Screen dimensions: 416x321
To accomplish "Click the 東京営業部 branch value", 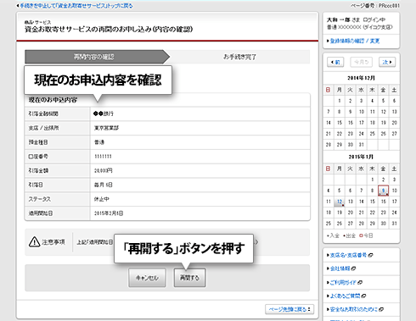I will point(106,128).
